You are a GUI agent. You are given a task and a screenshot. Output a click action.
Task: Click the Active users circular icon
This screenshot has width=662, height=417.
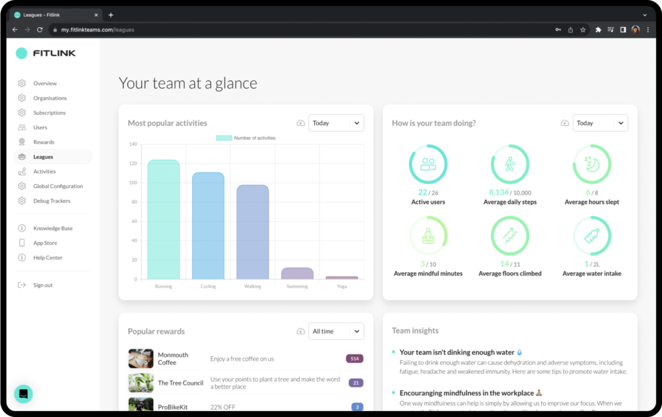click(x=428, y=164)
